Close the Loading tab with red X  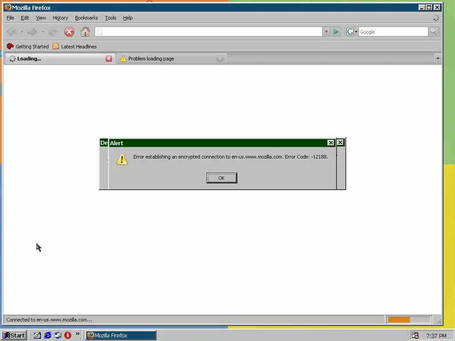tap(109, 59)
